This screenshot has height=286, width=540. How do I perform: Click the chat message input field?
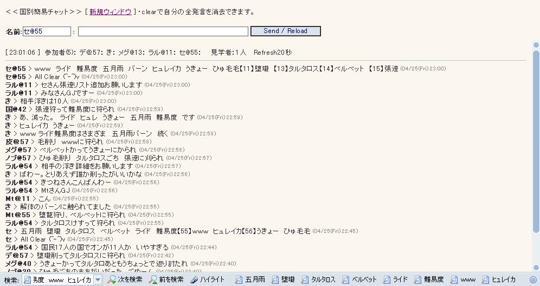point(163,31)
